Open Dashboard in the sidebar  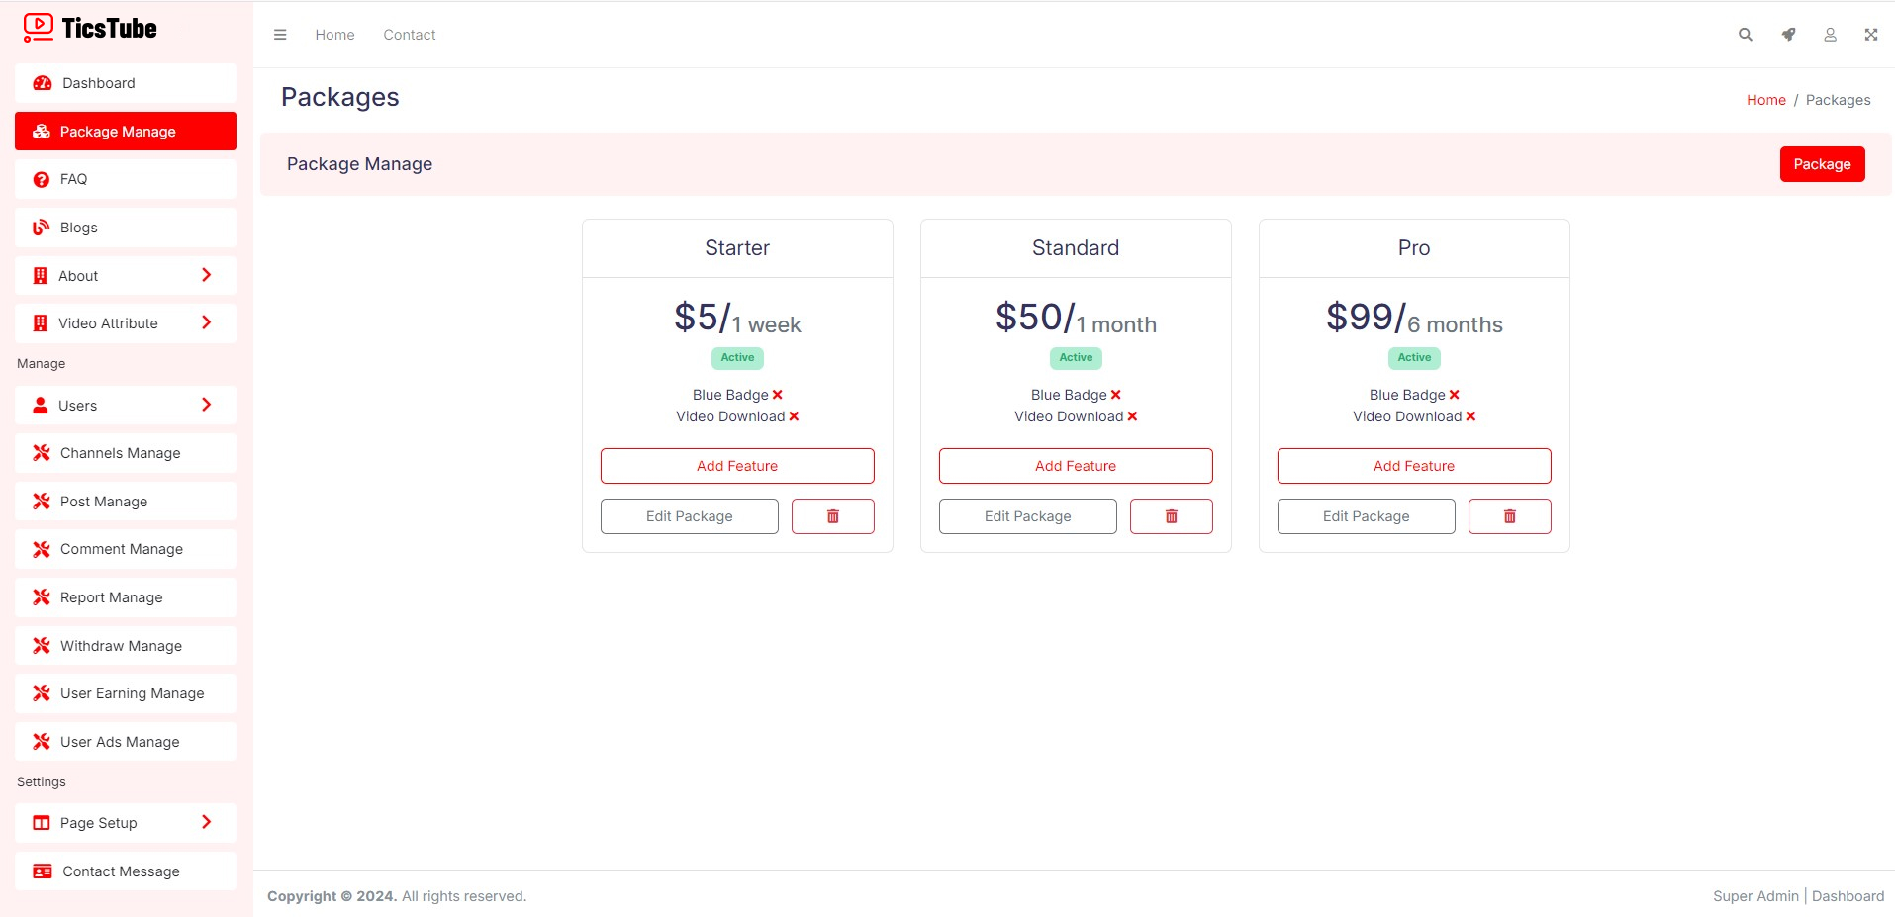tap(99, 83)
